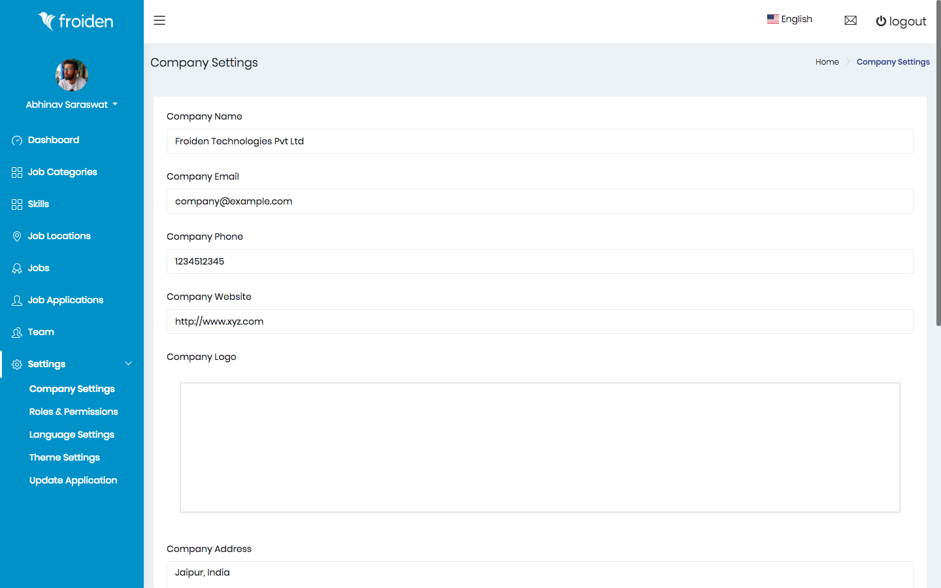
Task: Expand the Abhinav Saraswat user menu
Action: tap(72, 105)
